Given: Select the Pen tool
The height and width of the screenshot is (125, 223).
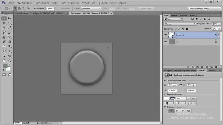Looking at the screenshot, I should coord(4,51).
